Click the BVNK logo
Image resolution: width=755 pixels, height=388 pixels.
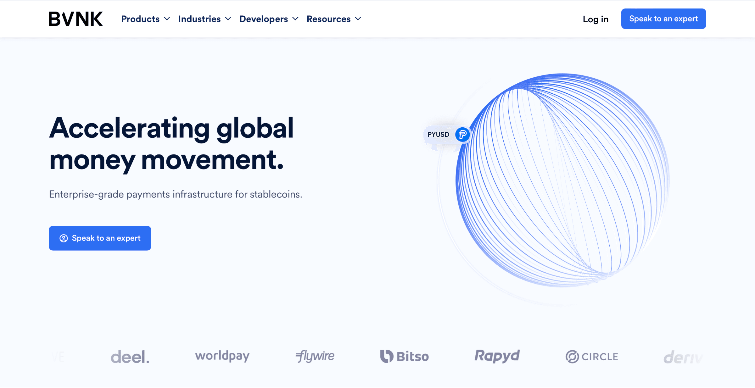point(75,19)
